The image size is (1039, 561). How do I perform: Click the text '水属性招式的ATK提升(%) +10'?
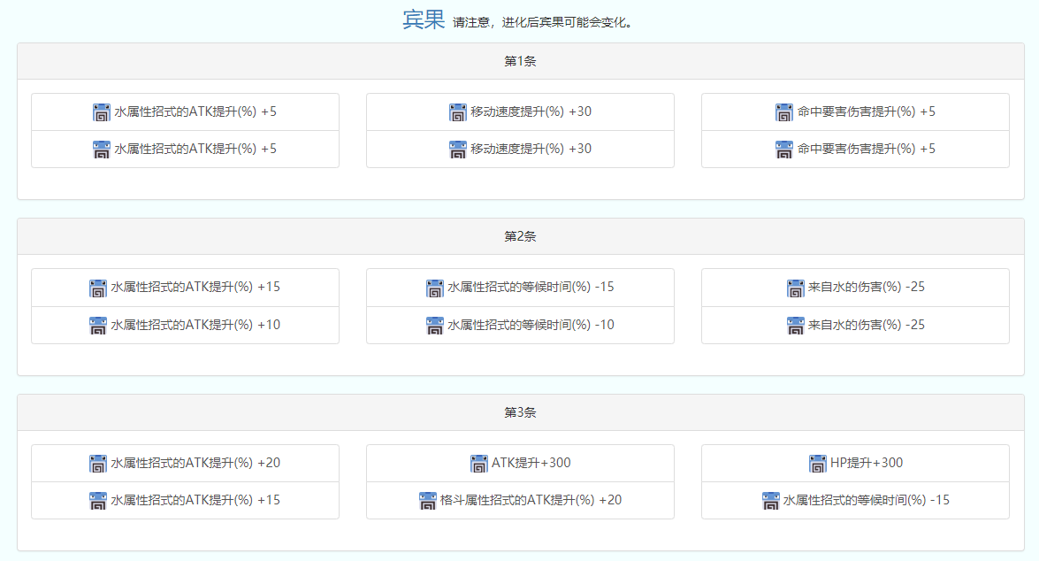click(x=195, y=325)
